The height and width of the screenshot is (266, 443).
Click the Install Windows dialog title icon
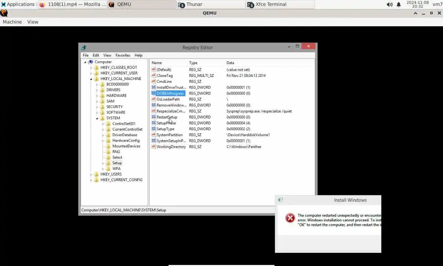281,200
